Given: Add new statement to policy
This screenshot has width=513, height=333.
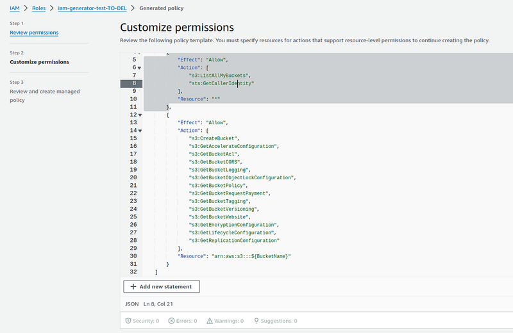Looking at the screenshot, I should (162, 287).
